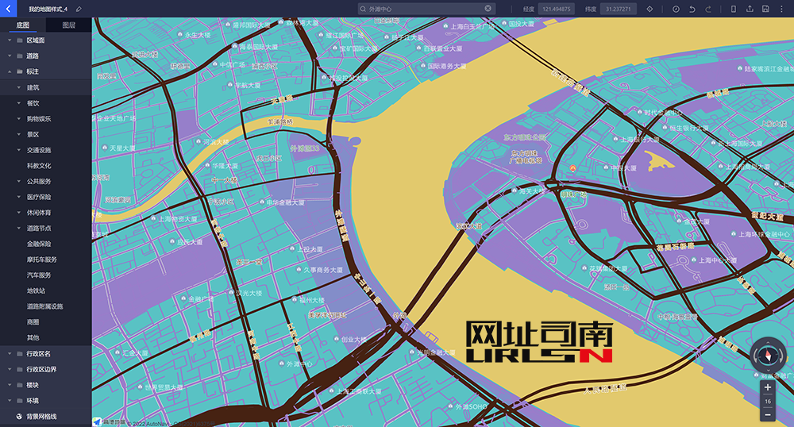This screenshot has width=794, height=427.
Task: Open the mobile preview icon
Action: pyautogui.click(x=733, y=9)
